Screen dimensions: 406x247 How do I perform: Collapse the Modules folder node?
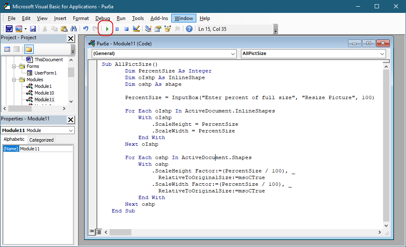pyautogui.click(x=14, y=80)
